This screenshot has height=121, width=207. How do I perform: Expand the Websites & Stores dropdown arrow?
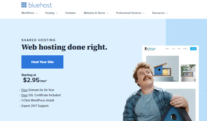107,13
